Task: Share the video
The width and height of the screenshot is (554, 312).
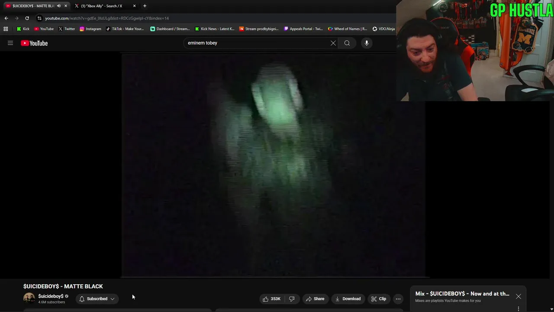Action: tap(315, 299)
